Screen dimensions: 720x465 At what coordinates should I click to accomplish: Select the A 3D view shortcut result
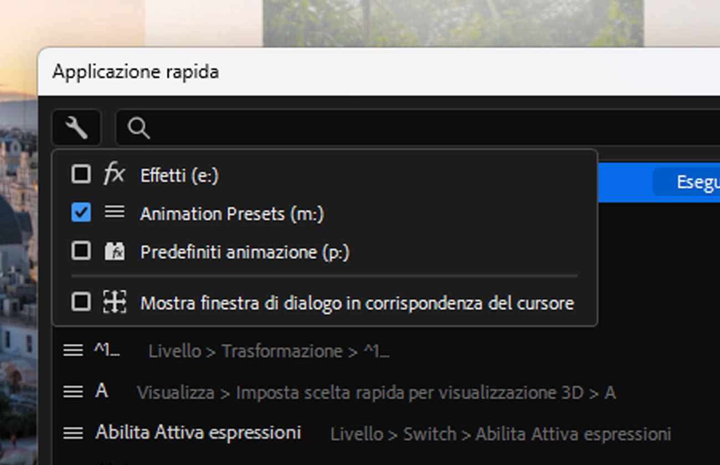coord(101,392)
